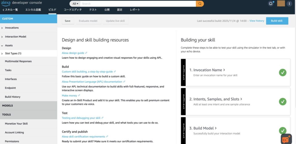Click the Build Model green checkmark
The height and width of the screenshot is (144, 296).
point(282,130)
